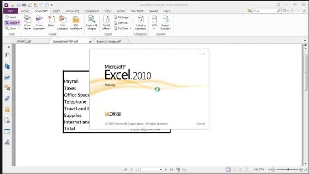The image size is (309, 174).
Task: Create PDF From Files
Action: pos(27,23)
